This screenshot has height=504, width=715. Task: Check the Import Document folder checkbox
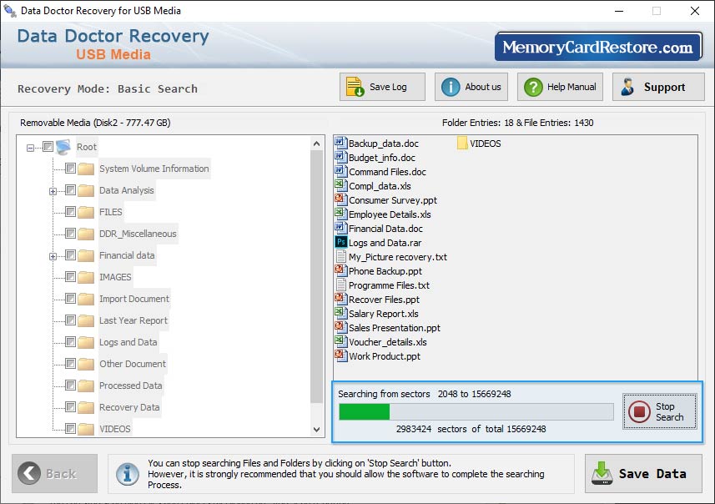point(70,298)
